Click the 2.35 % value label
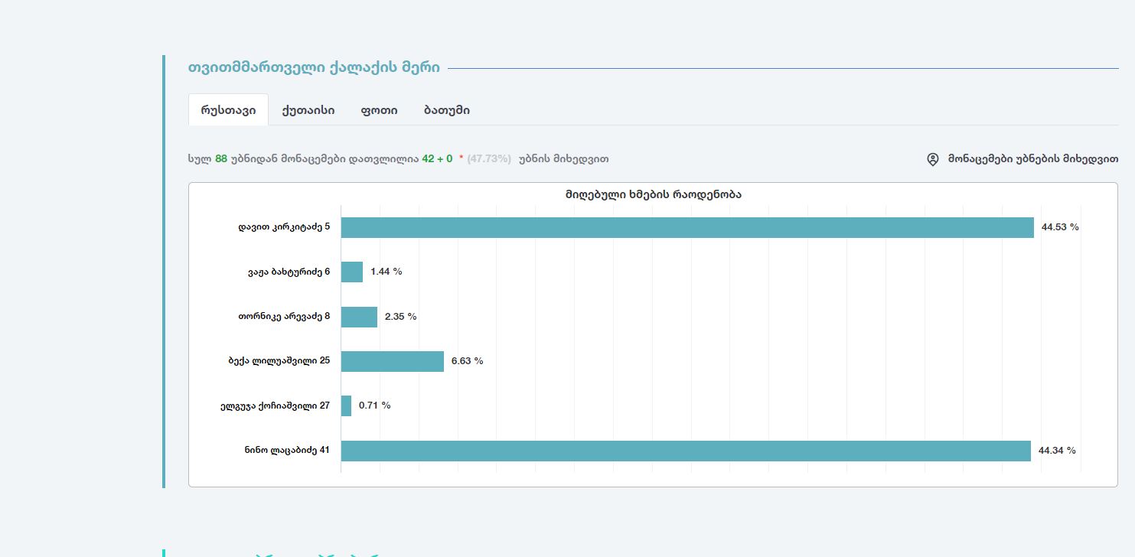1135x557 pixels. tap(401, 317)
